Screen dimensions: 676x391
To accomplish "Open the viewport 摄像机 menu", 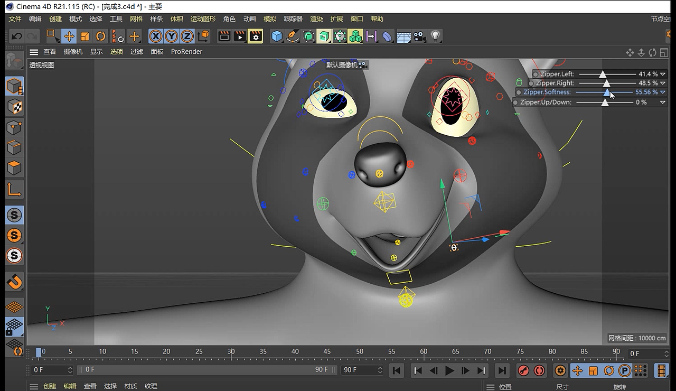I will tap(73, 52).
